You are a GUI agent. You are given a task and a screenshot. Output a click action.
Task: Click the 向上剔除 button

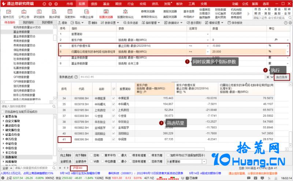(x=66, y=155)
